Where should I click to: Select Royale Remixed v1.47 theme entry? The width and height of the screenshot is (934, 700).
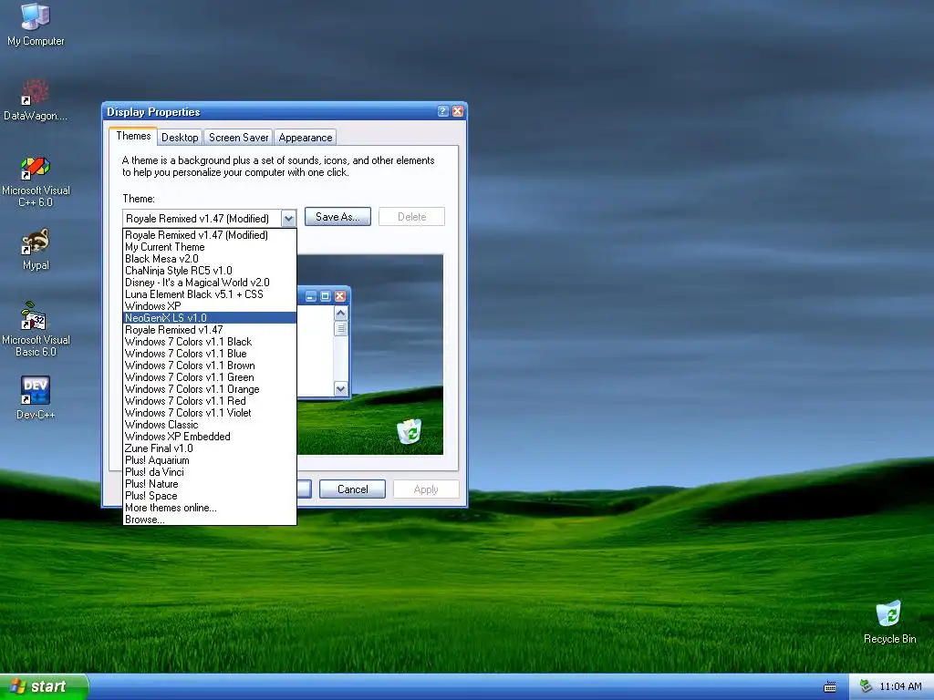point(210,330)
